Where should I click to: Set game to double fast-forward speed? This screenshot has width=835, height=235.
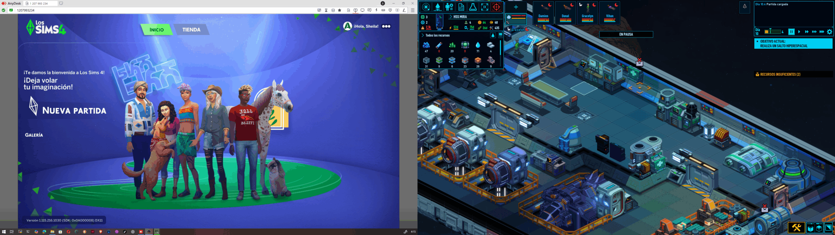[x=807, y=32]
